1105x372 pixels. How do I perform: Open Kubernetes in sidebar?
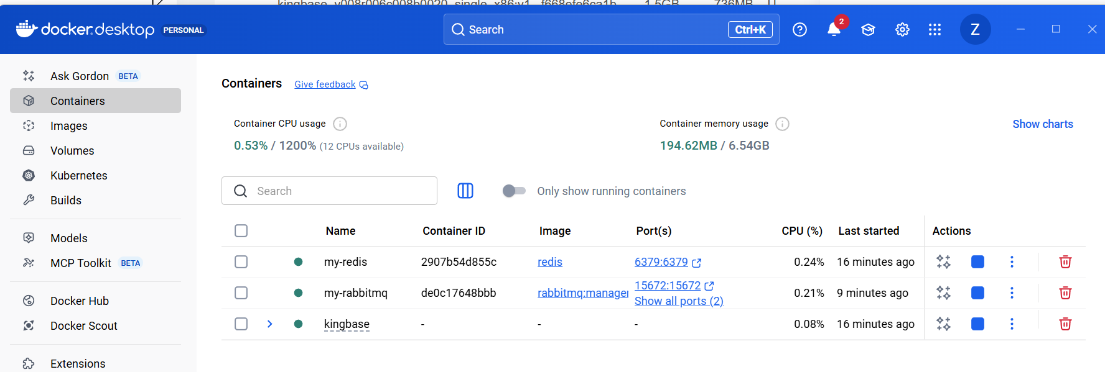tap(95, 175)
